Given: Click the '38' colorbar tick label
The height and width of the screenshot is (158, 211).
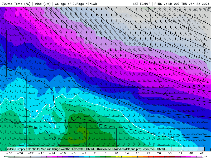Looking at the screenshot, I should 191,153.
